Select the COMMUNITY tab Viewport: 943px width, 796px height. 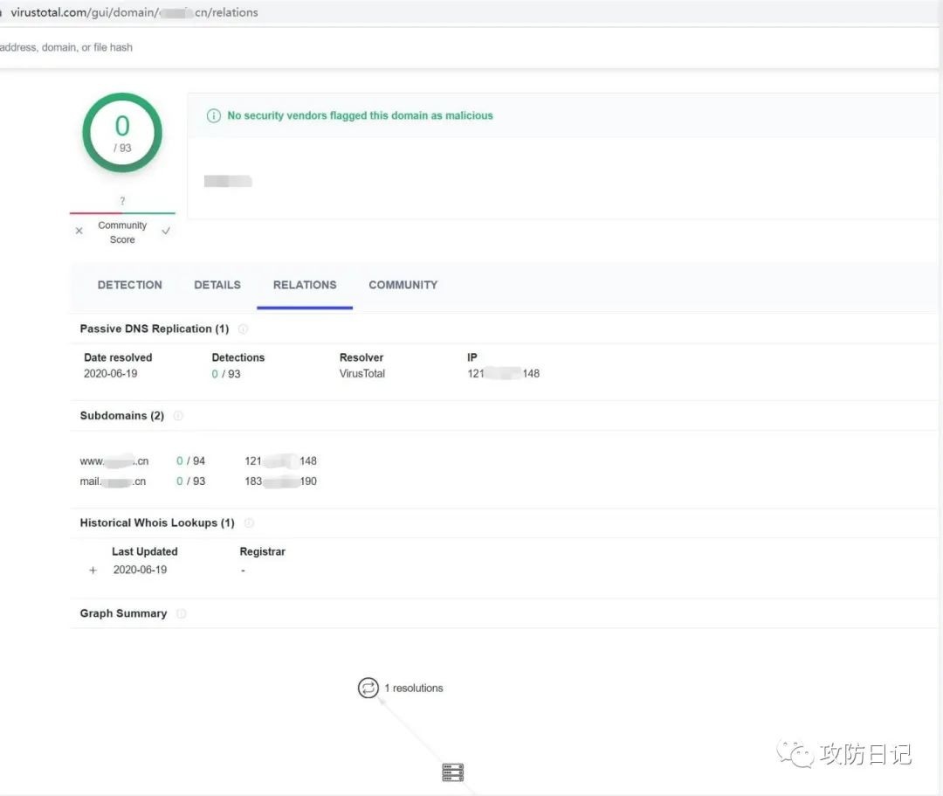(x=403, y=285)
